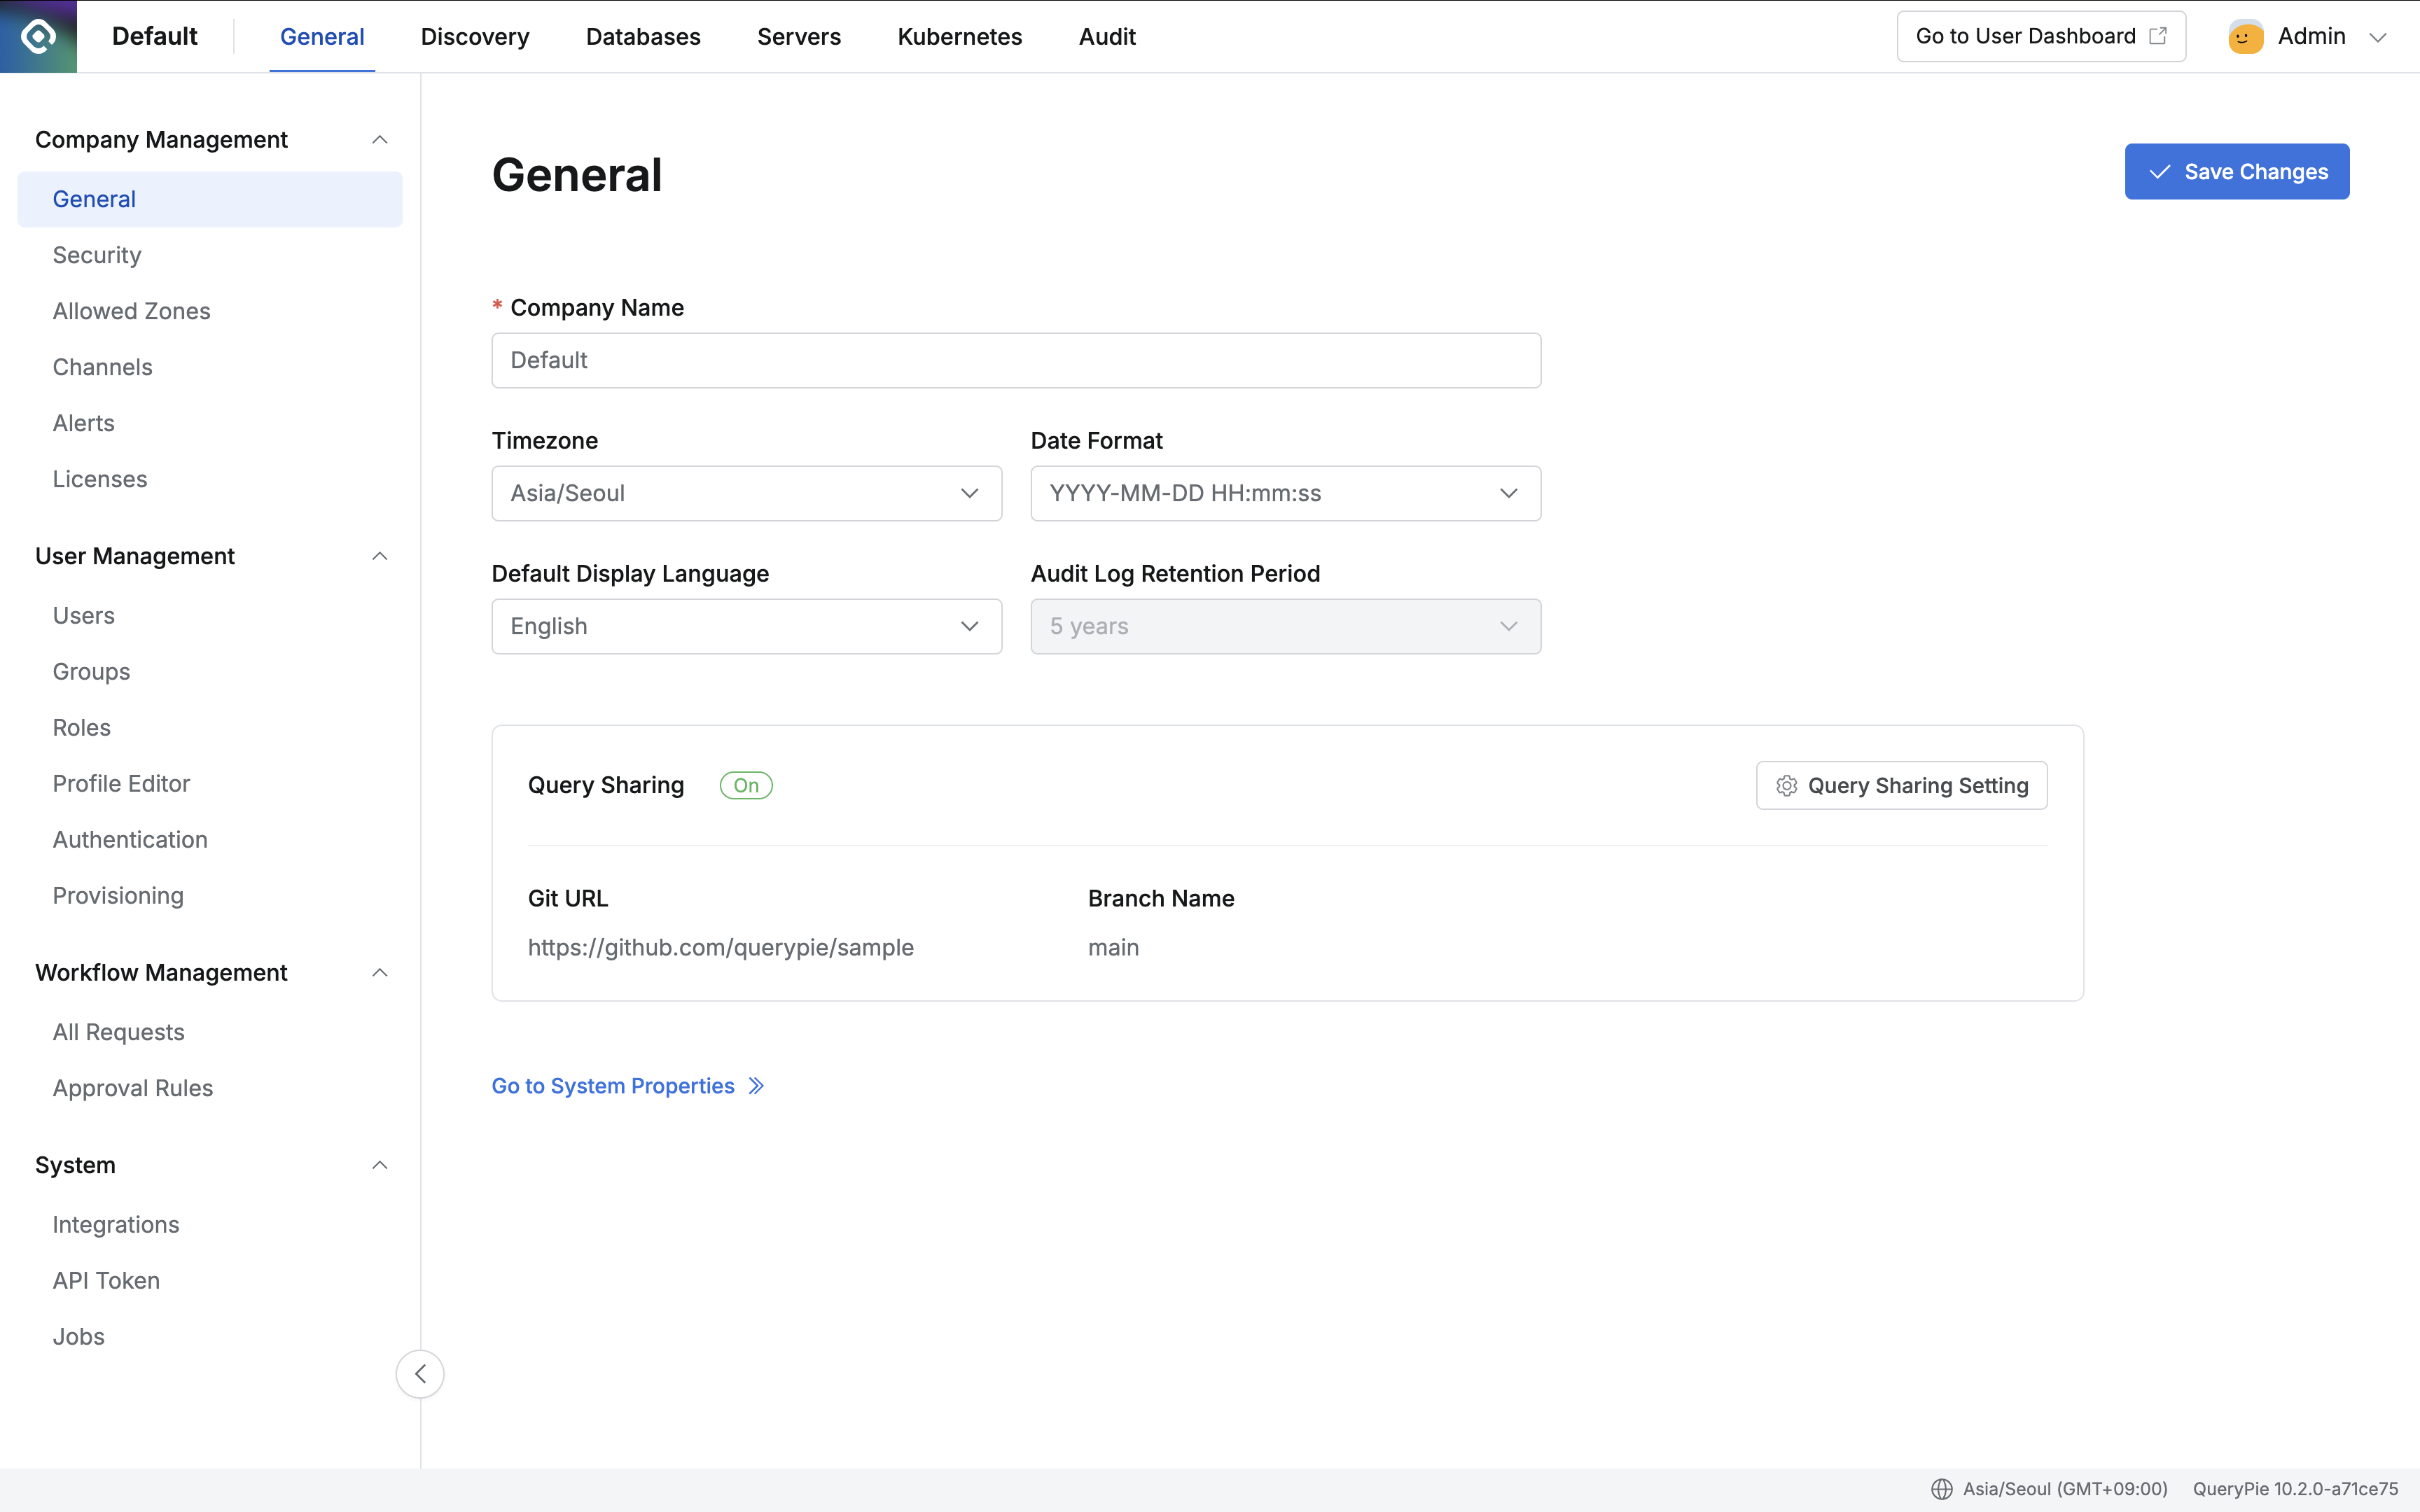Click the checkmark icon on Save Changes

click(2160, 172)
